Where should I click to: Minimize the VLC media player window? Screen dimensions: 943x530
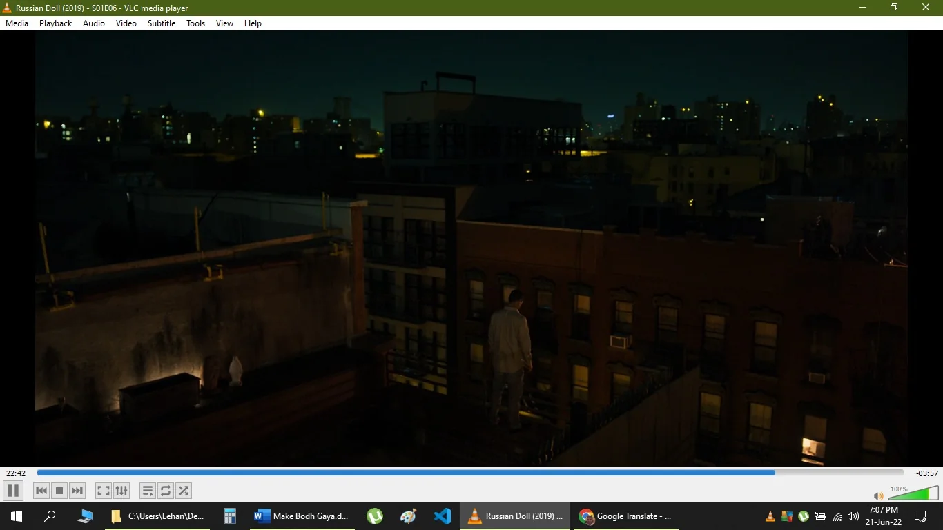[863, 8]
